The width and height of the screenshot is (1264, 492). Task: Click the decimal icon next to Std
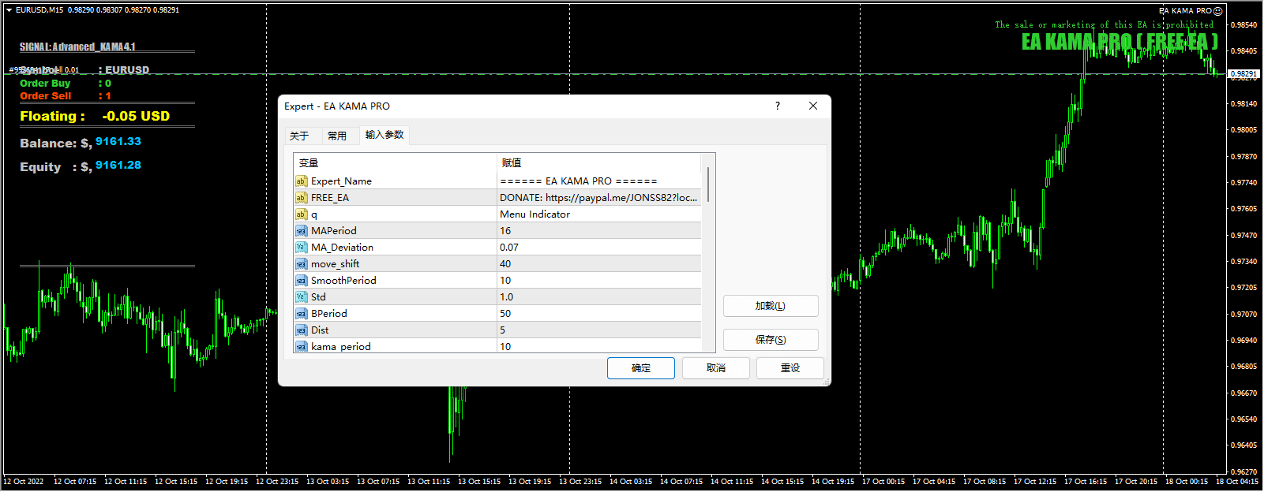pyautogui.click(x=301, y=297)
